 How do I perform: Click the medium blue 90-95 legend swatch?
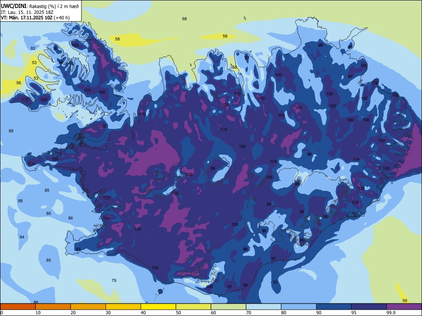click(334, 307)
